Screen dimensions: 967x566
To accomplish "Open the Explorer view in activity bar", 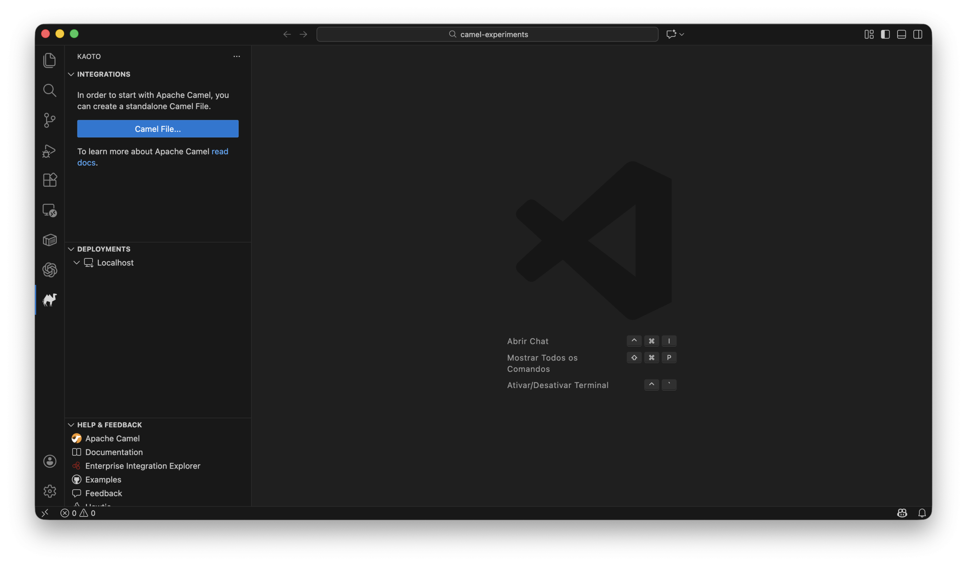I will [x=49, y=60].
